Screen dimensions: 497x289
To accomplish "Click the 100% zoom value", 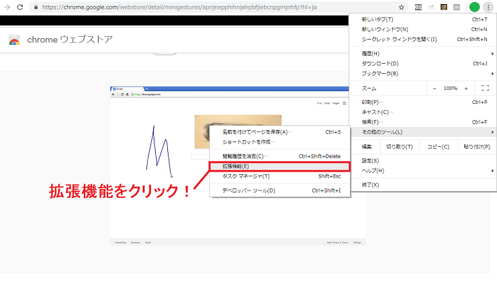I will [x=450, y=89].
